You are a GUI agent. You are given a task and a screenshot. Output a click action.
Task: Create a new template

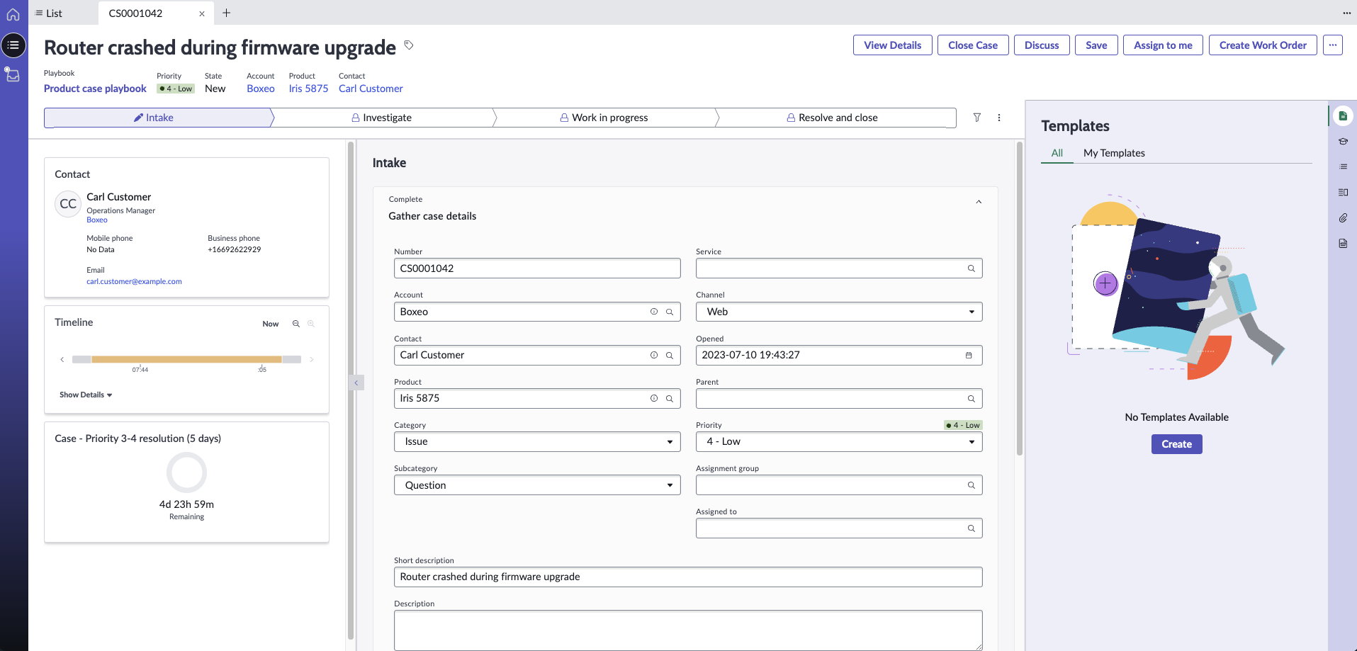(1177, 444)
